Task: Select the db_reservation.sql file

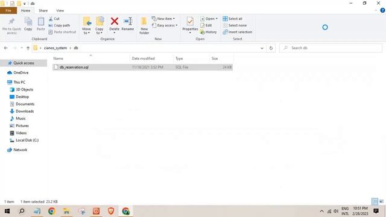Action: (x=142, y=67)
